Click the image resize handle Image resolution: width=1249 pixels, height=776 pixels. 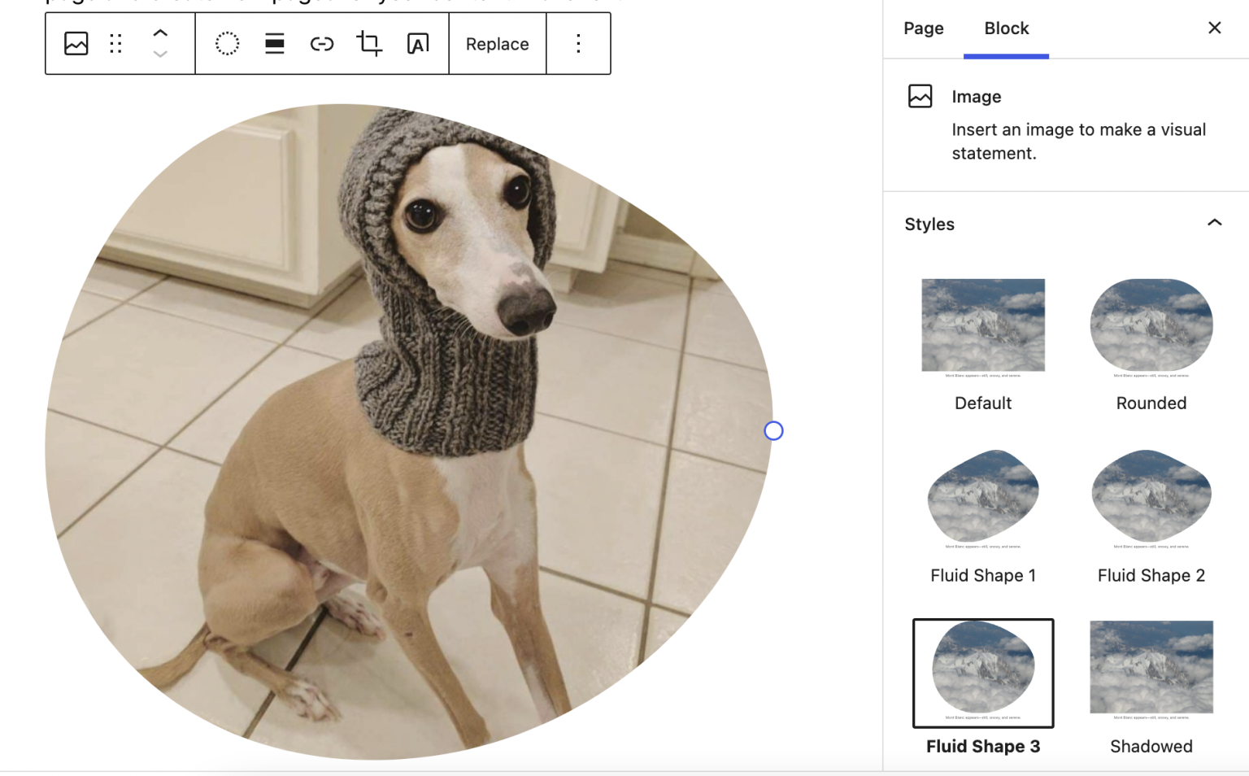[x=773, y=430]
